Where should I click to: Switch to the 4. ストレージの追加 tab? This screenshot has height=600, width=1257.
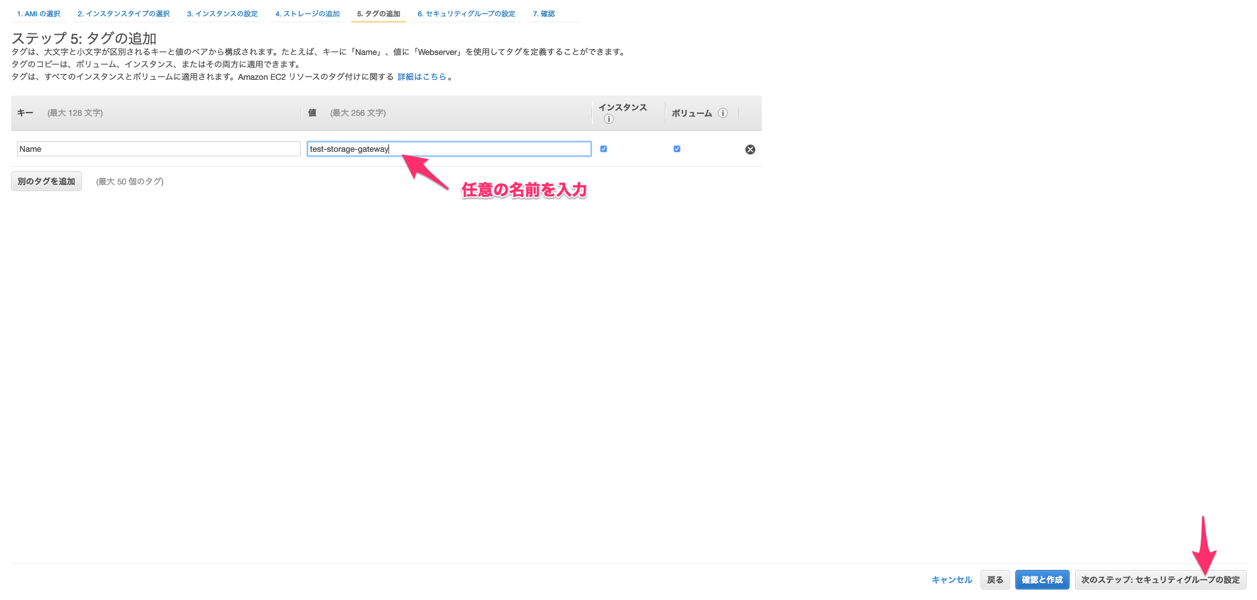point(307,13)
